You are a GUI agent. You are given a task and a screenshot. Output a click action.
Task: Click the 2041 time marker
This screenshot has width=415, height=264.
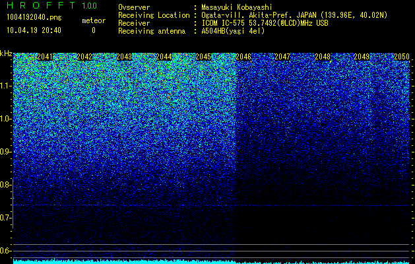(x=45, y=57)
